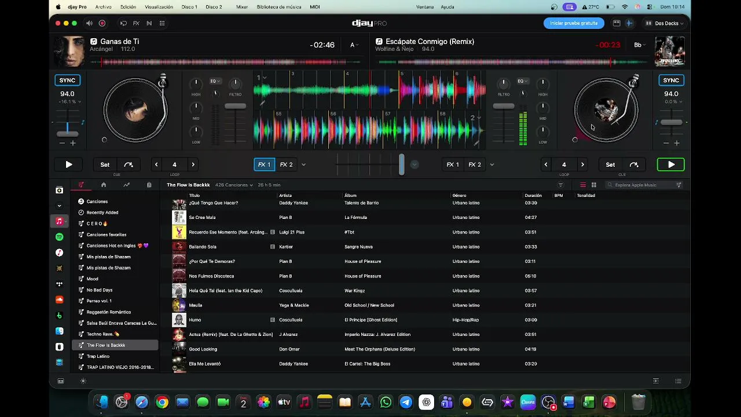
Task: Click the home tab icon in the library
Action: coord(104,185)
